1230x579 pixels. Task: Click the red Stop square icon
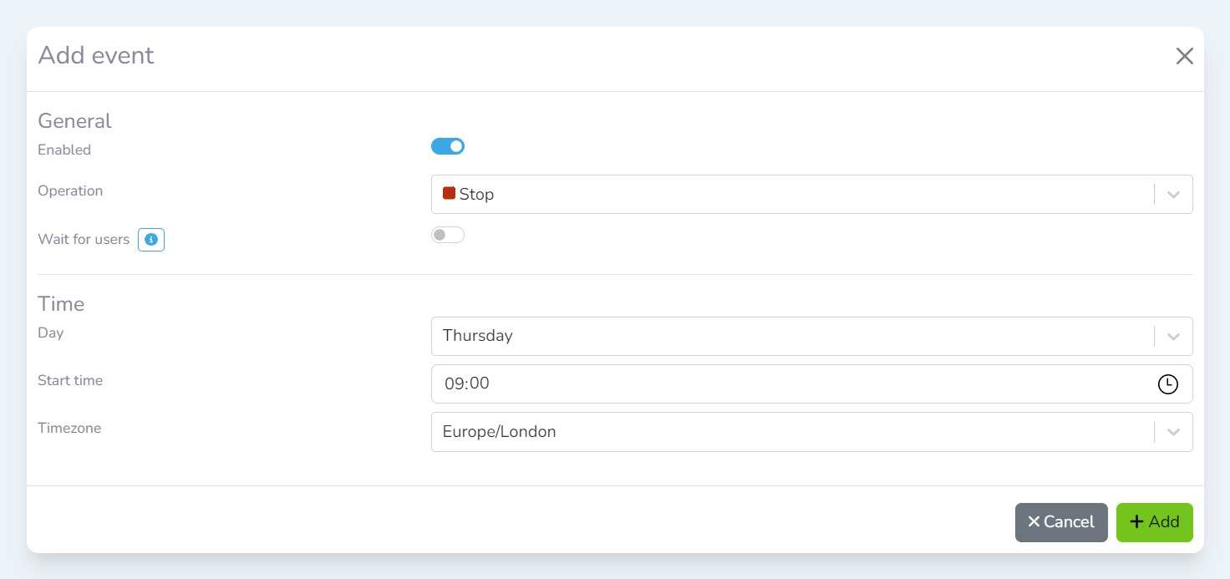click(x=449, y=193)
